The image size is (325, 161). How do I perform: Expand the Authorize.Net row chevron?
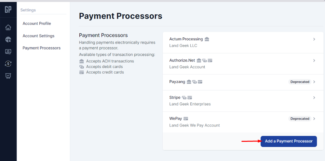(314, 60)
